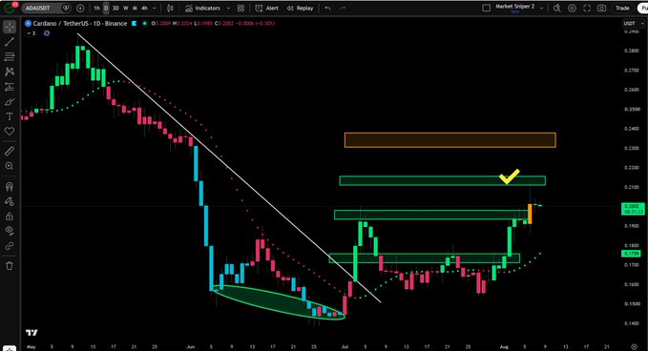Switch to the M monthly timeframe
The image size is (648, 351).
click(x=135, y=8)
